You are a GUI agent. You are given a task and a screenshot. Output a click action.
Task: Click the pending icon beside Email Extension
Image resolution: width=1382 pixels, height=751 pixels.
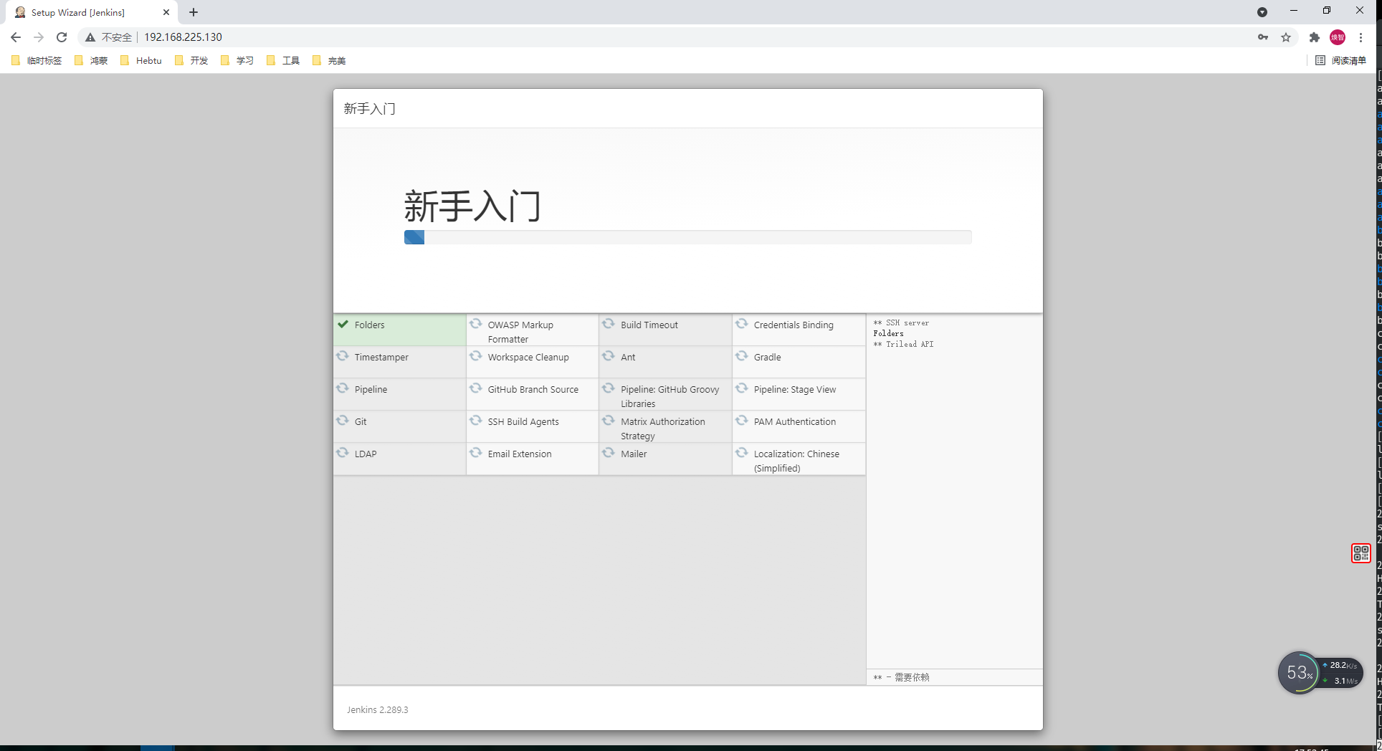point(475,453)
